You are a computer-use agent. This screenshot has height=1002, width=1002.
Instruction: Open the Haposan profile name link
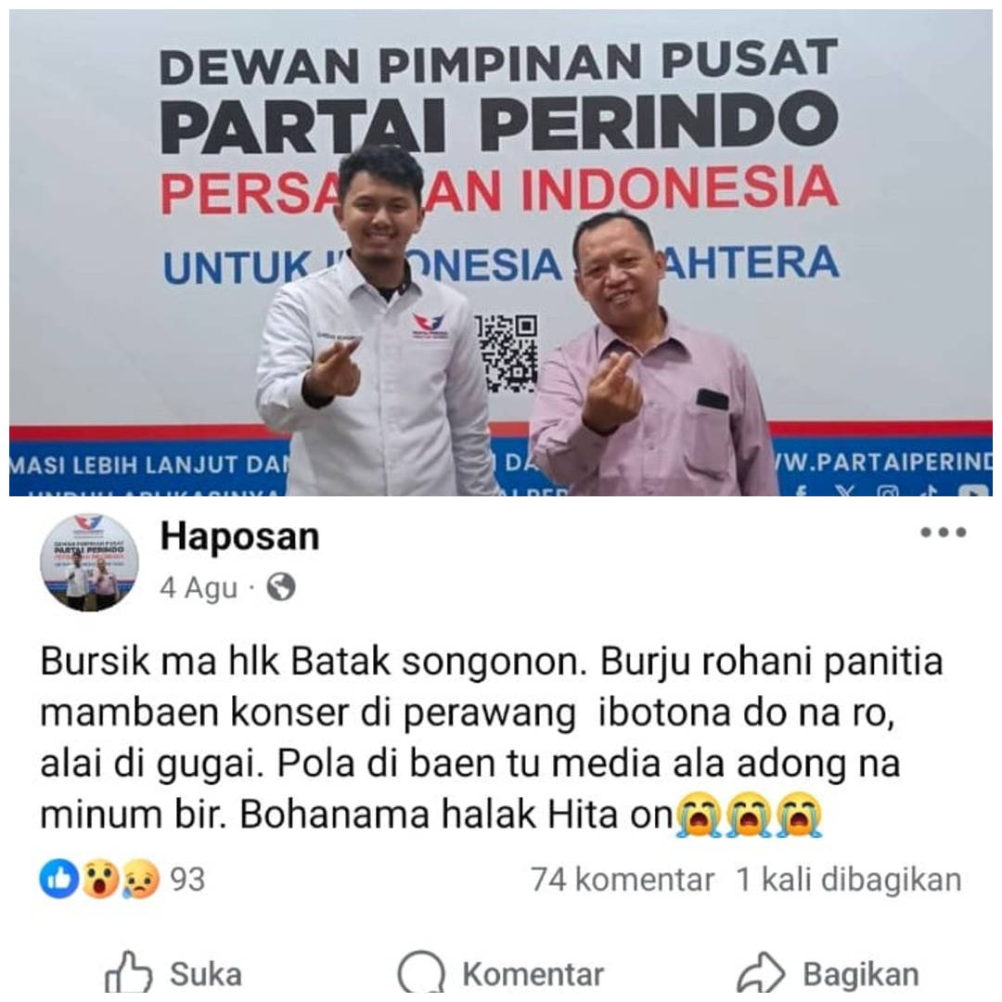[239, 537]
